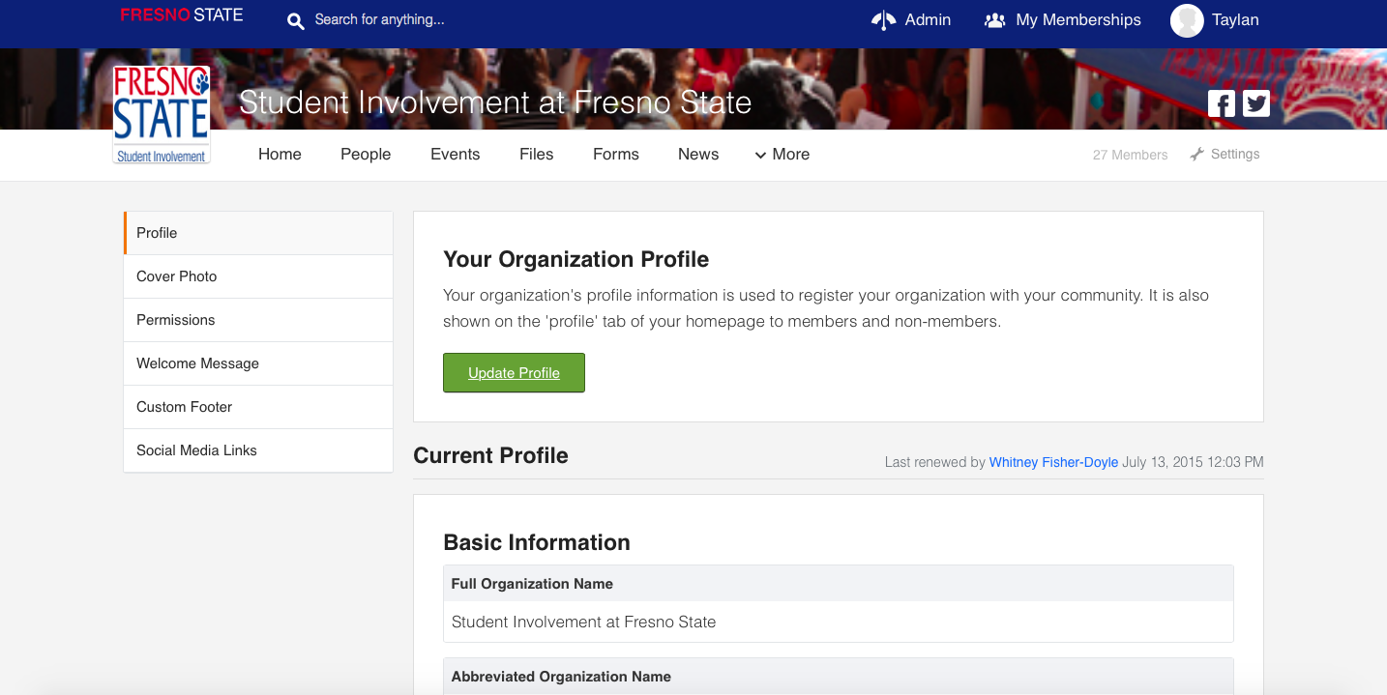Viewport: 1387px width, 695px height.
Task: Click the Facebook icon in banner
Action: (1221, 103)
